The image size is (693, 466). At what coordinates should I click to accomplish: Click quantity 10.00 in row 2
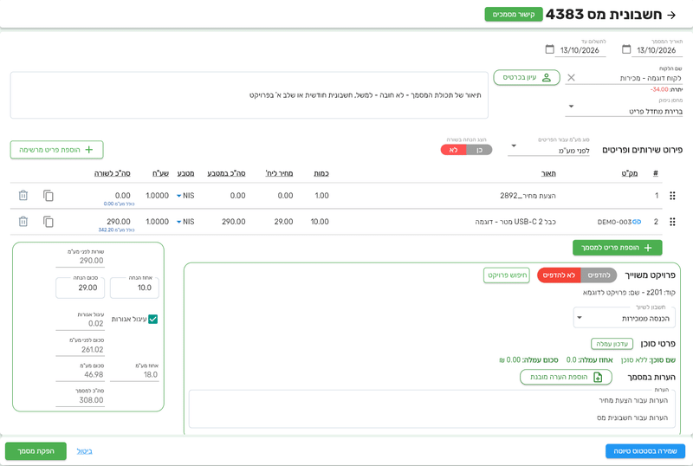[320, 222]
